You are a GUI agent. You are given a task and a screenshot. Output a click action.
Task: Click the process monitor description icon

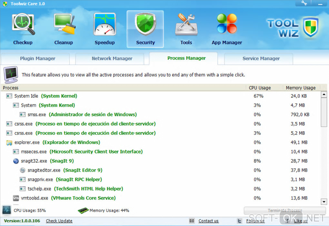[x=11, y=75]
